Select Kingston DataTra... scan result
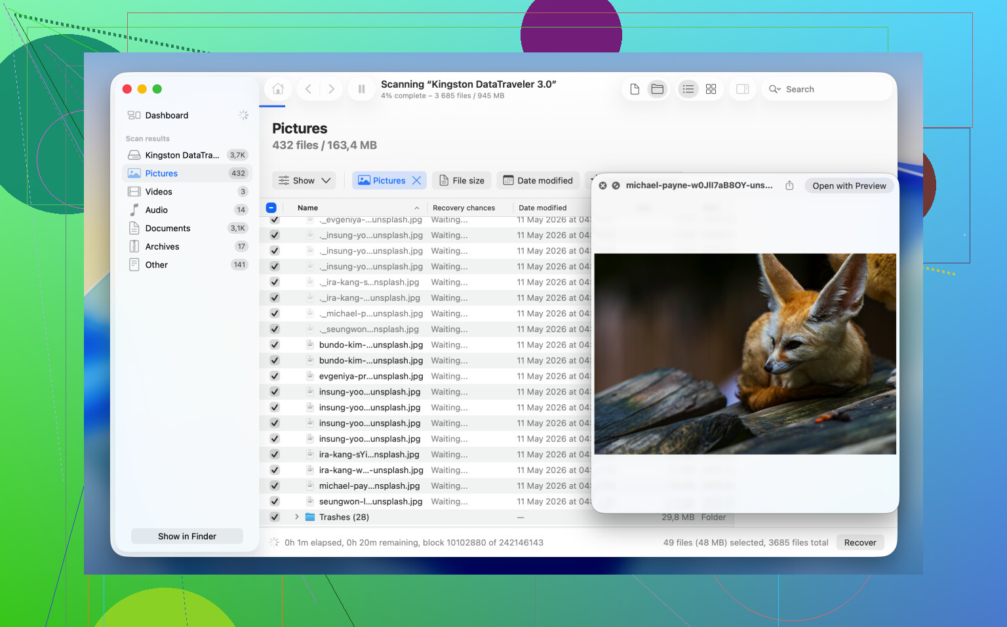This screenshot has width=1007, height=627. click(187, 155)
